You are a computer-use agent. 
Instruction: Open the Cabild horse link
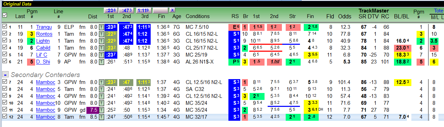coord(43,48)
